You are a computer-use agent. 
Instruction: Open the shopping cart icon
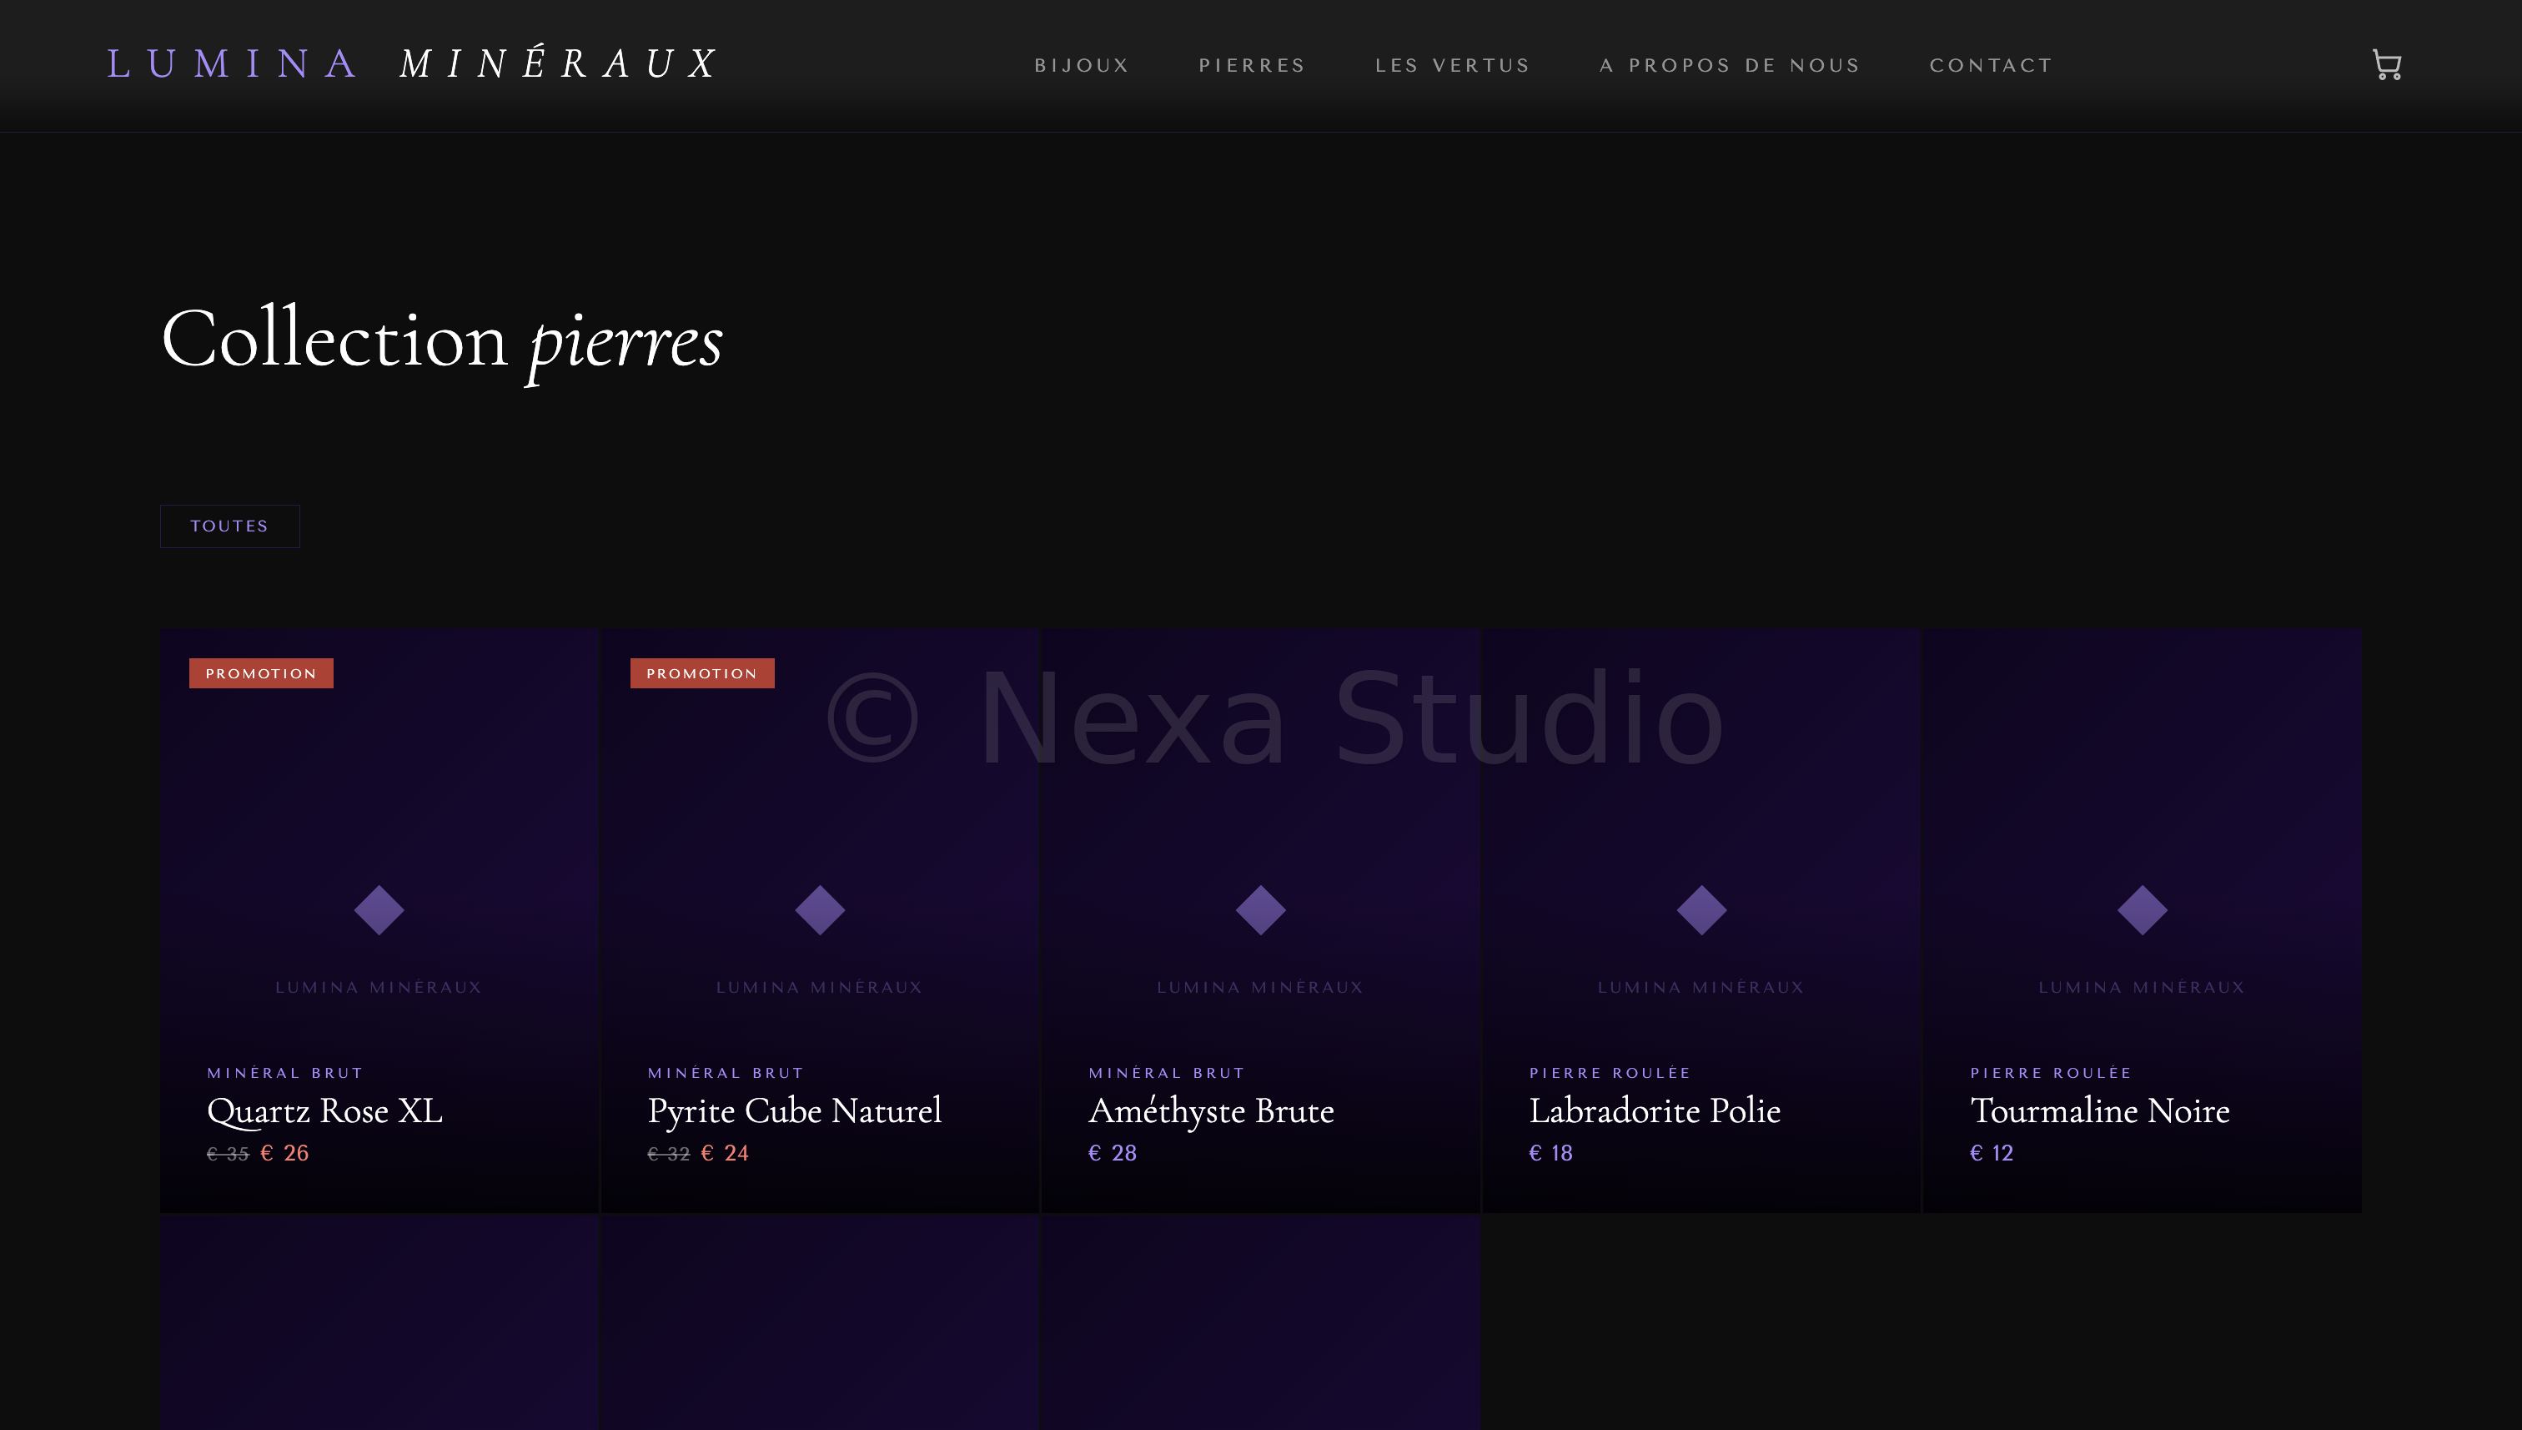pyautogui.click(x=2387, y=65)
